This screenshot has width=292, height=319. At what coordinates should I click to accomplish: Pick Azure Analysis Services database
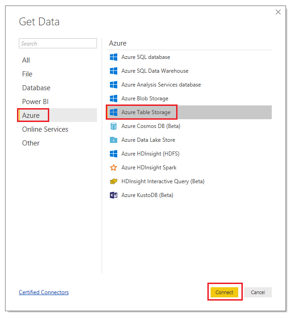click(189, 85)
